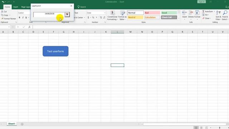The height and width of the screenshot is (129, 229).
Task: Click the horizontal scrollbar at the bottom
Action: 185,124
